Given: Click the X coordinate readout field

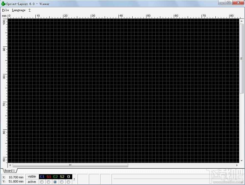Looking at the screenshot, I should (x=12, y=177).
